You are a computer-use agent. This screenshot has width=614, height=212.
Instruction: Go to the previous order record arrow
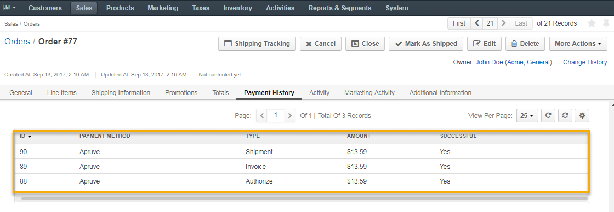(x=476, y=23)
